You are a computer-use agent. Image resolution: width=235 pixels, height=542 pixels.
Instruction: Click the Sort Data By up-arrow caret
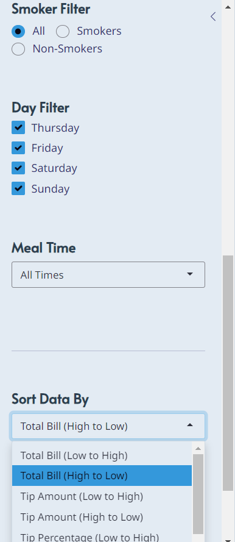pyautogui.click(x=189, y=425)
